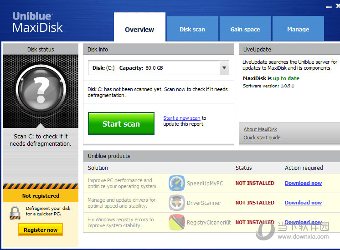The width and height of the screenshot is (340, 250).
Task: Follow the Start a new scan link
Action: point(182,118)
